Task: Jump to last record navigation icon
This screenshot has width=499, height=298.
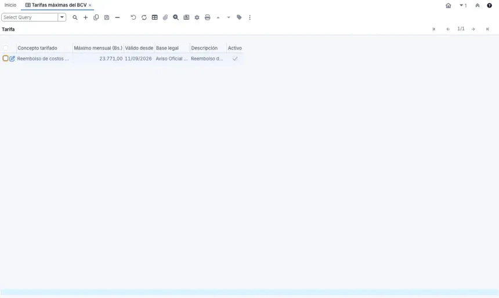Action: click(487, 29)
